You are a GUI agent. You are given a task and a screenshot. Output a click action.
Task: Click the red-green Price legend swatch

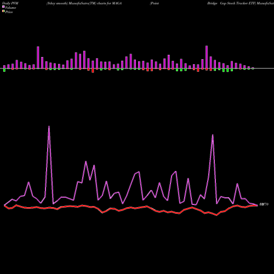pos(3,11)
